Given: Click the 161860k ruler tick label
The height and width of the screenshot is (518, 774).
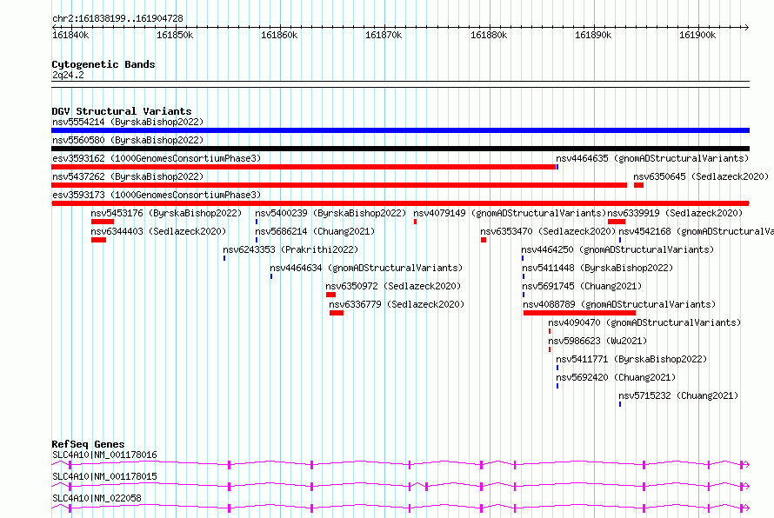Looking at the screenshot, I should click(x=279, y=35).
